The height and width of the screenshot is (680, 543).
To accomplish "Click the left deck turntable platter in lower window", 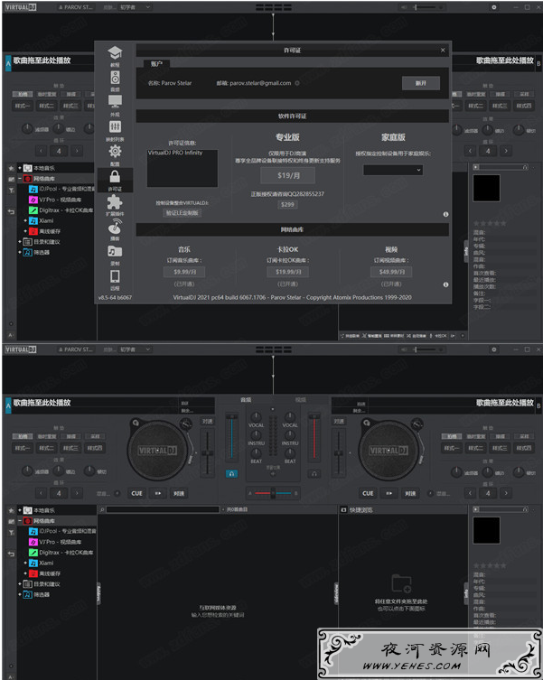I will tap(157, 451).
